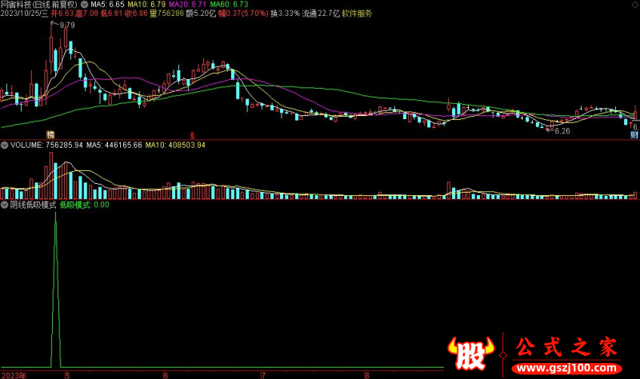Select the MA5: 6.65 indicator label
640x379 pixels.
tap(107, 5)
